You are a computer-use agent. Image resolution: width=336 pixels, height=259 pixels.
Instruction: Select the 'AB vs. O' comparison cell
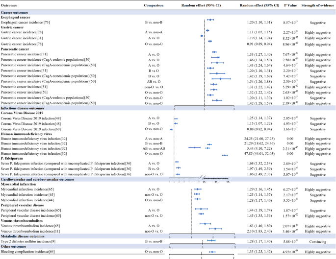click(x=154, y=82)
